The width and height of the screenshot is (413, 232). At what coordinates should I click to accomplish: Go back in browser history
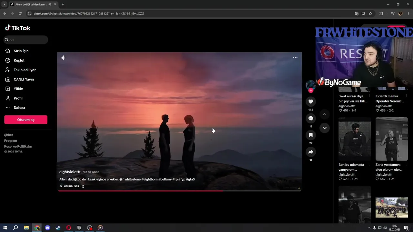click(5, 14)
